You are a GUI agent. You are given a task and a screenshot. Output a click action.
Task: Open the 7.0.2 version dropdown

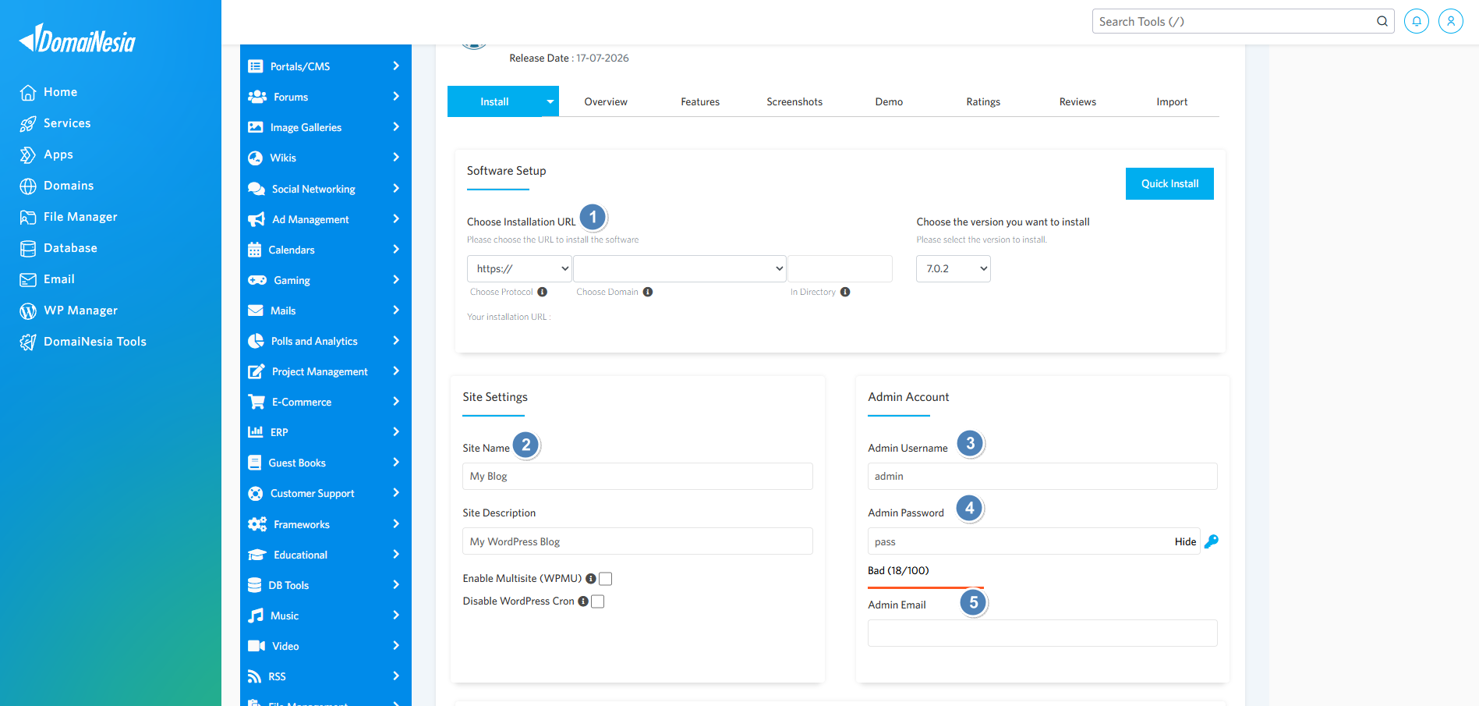(954, 268)
